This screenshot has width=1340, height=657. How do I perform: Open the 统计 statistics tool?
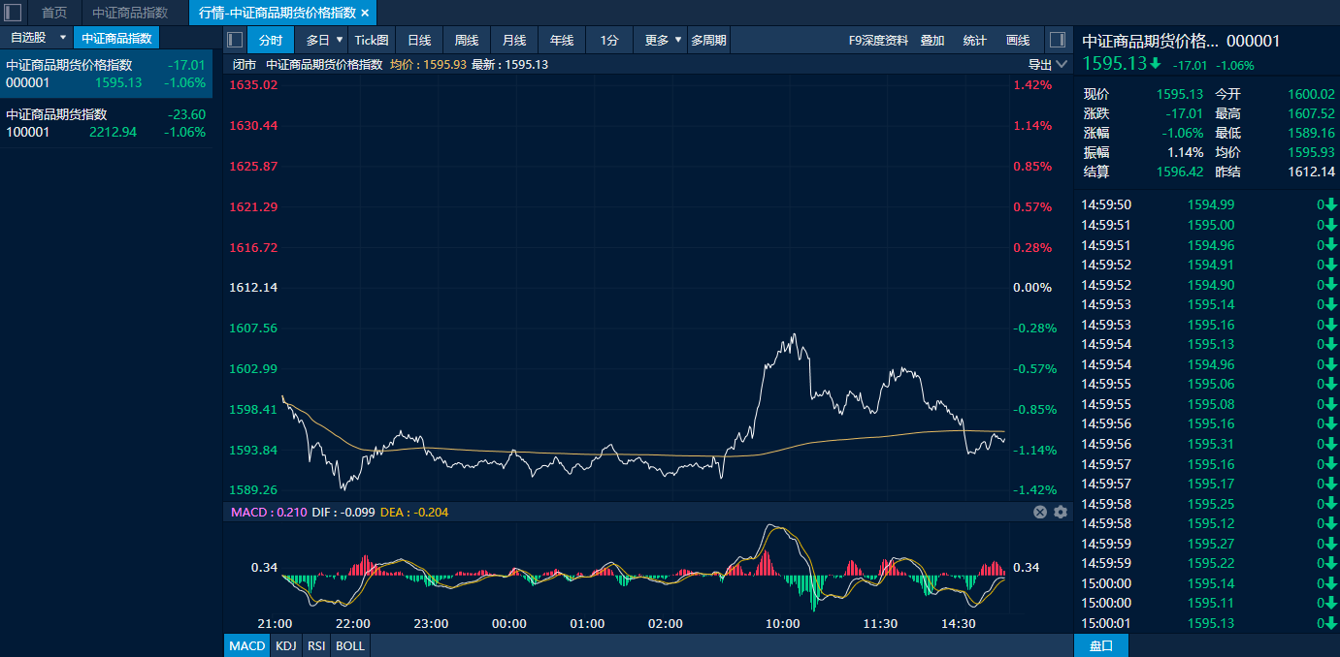coord(975,40)
